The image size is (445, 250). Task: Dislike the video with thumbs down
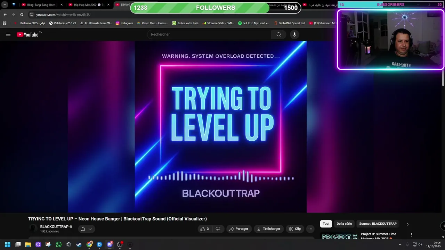[218, 229]
